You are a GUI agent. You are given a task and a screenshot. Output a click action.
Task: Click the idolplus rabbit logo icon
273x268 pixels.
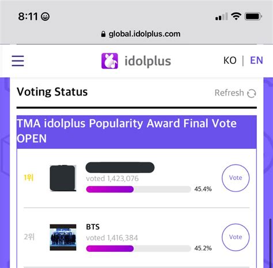[x=109, y=61]
